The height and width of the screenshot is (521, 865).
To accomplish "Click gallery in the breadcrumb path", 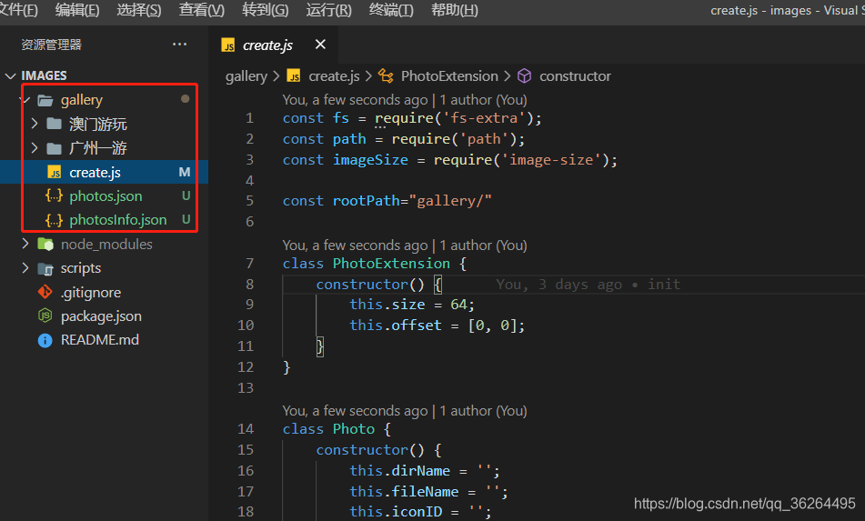I will 246,76.
